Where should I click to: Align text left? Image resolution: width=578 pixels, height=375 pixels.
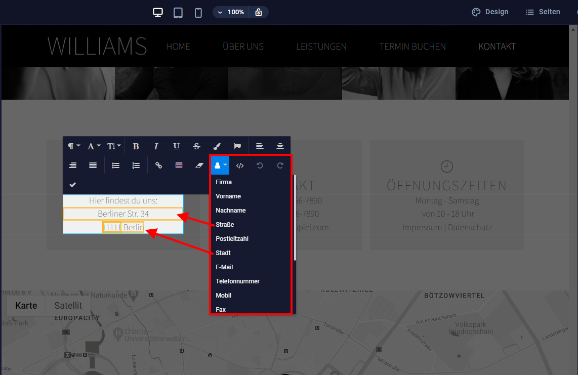[260, 146]
